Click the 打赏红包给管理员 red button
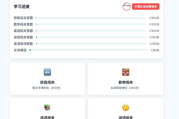This screenshot has width=179, height=119. pos(146,7)
